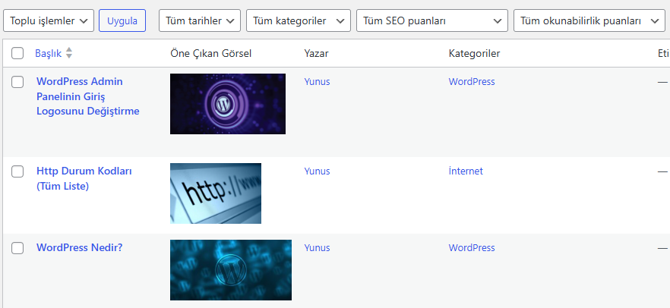Click the Başlık sort arrows icon
This screenshot has height=308, width=670.
coord(69,53)
